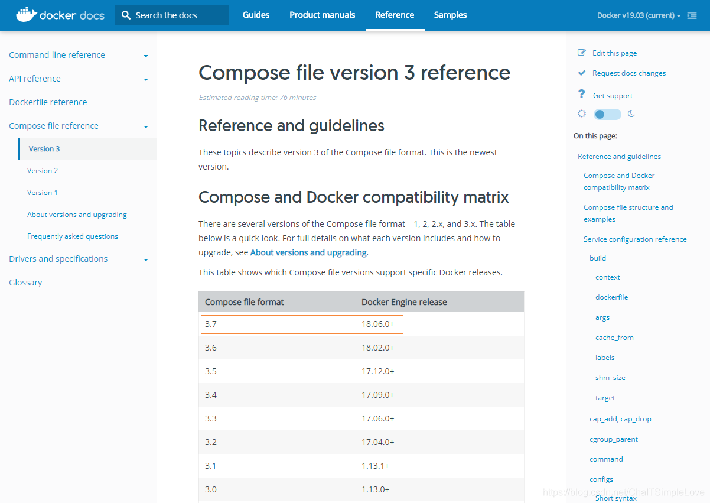Jump to target section link
The height and width of the screenshot is (503, 710).
[x=605, y=398]
